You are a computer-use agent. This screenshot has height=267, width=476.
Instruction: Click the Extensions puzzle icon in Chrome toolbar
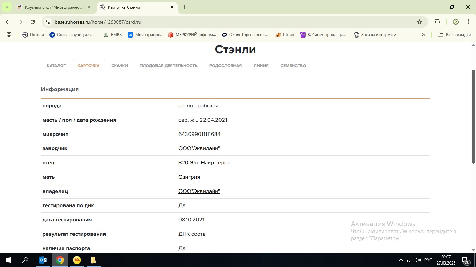coord(437,22)
